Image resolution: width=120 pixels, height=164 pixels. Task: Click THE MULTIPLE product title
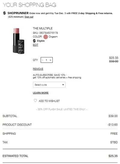click(x=43, y=28)
